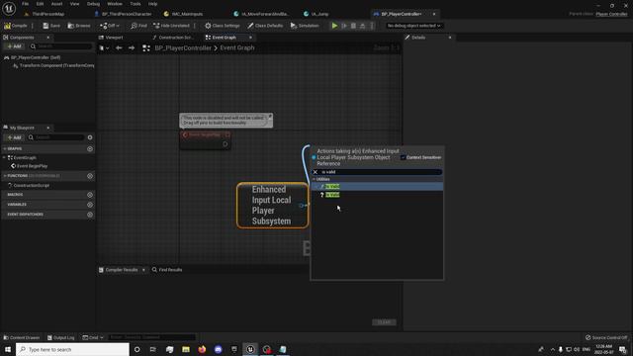
Task: Start Simulation from toolbar
Action: (305, 26)
